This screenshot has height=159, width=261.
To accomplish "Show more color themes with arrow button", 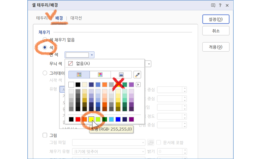I will click(138, 85).
